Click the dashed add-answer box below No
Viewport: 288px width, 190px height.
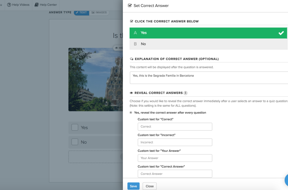[96, 157]
